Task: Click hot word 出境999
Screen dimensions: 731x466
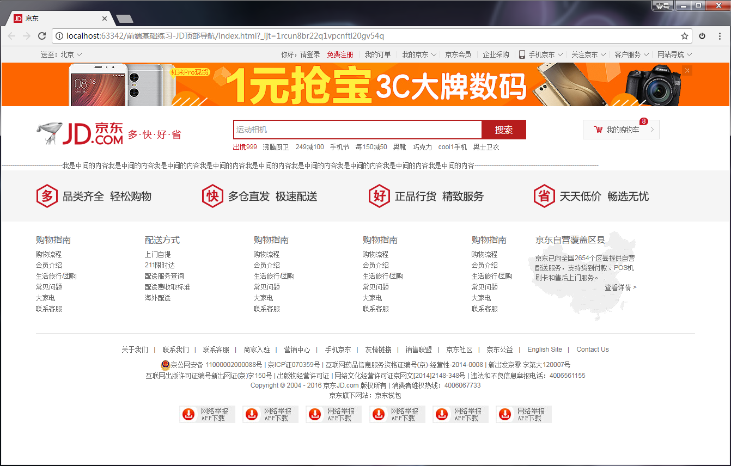Action: pyautogui.click(x=245, y=147)
